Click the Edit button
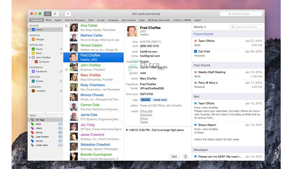293x169 pixels. [x=174, y=156]
